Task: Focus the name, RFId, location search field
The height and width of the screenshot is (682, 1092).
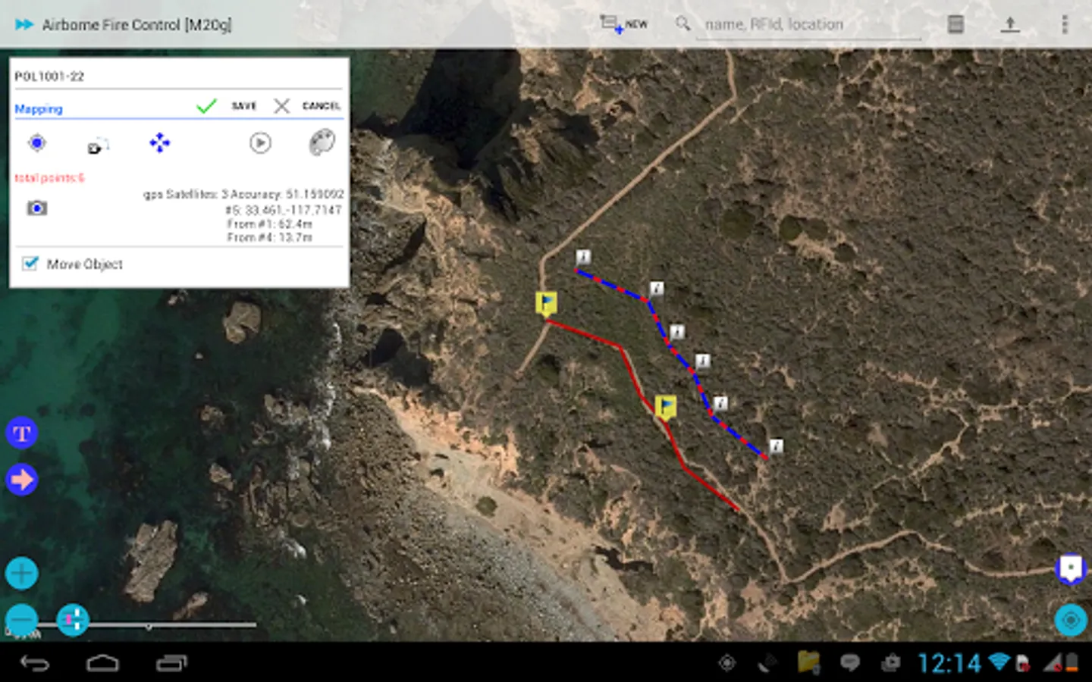Action: [x=808, y=25]
